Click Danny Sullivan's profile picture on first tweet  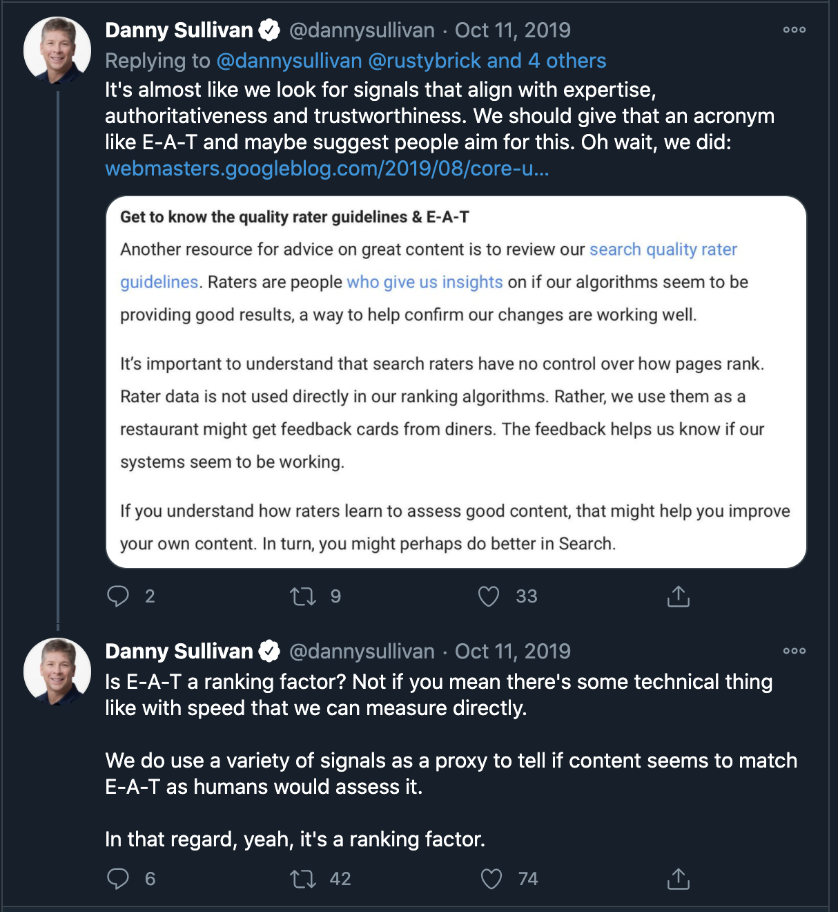point(57,48)
